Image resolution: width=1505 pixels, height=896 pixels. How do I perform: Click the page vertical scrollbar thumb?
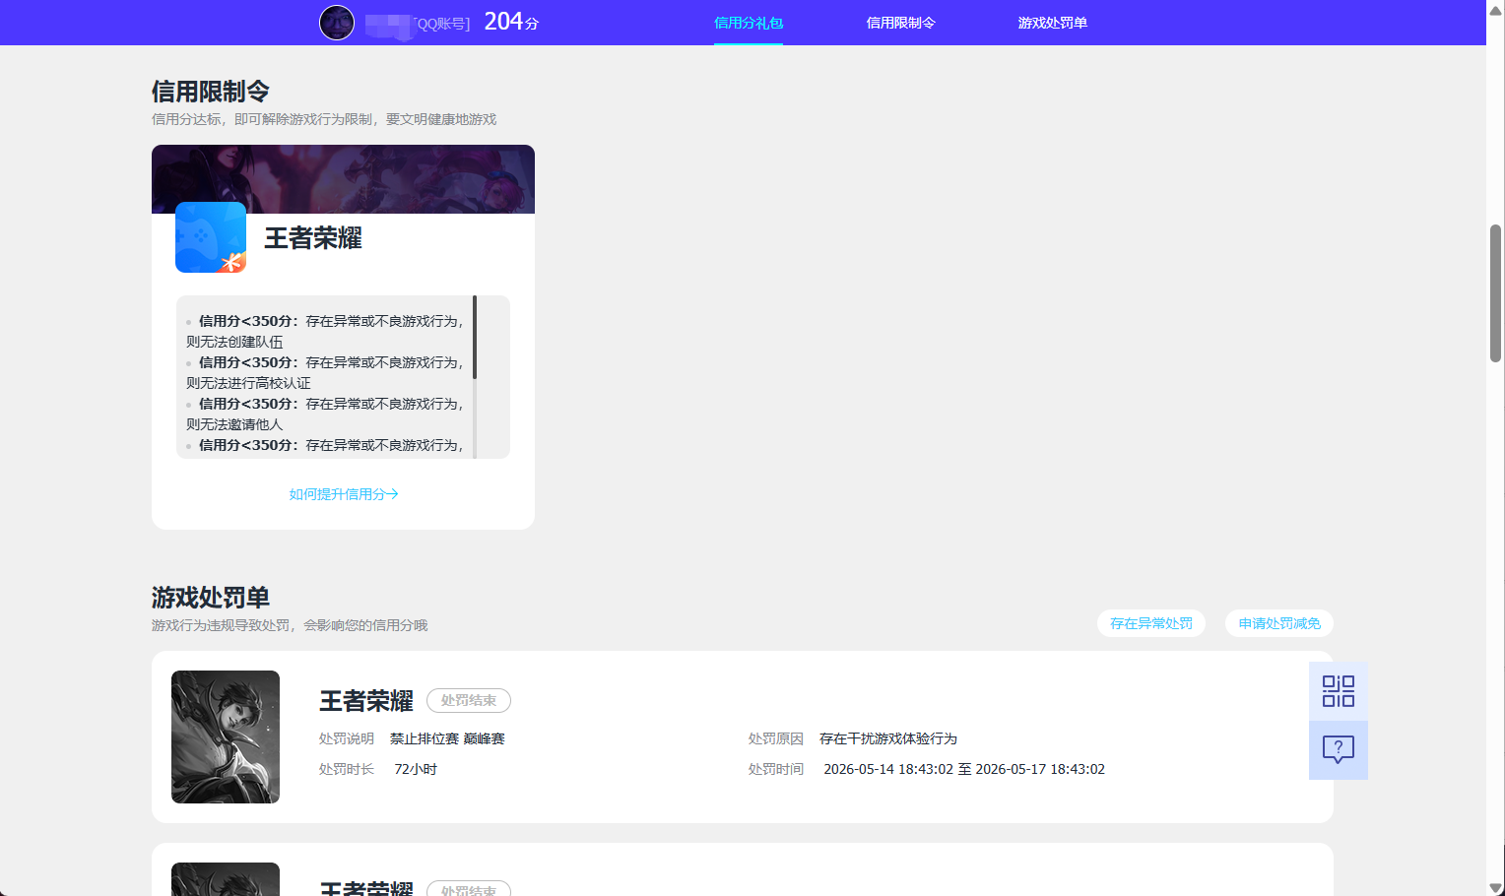[1495, 293]
